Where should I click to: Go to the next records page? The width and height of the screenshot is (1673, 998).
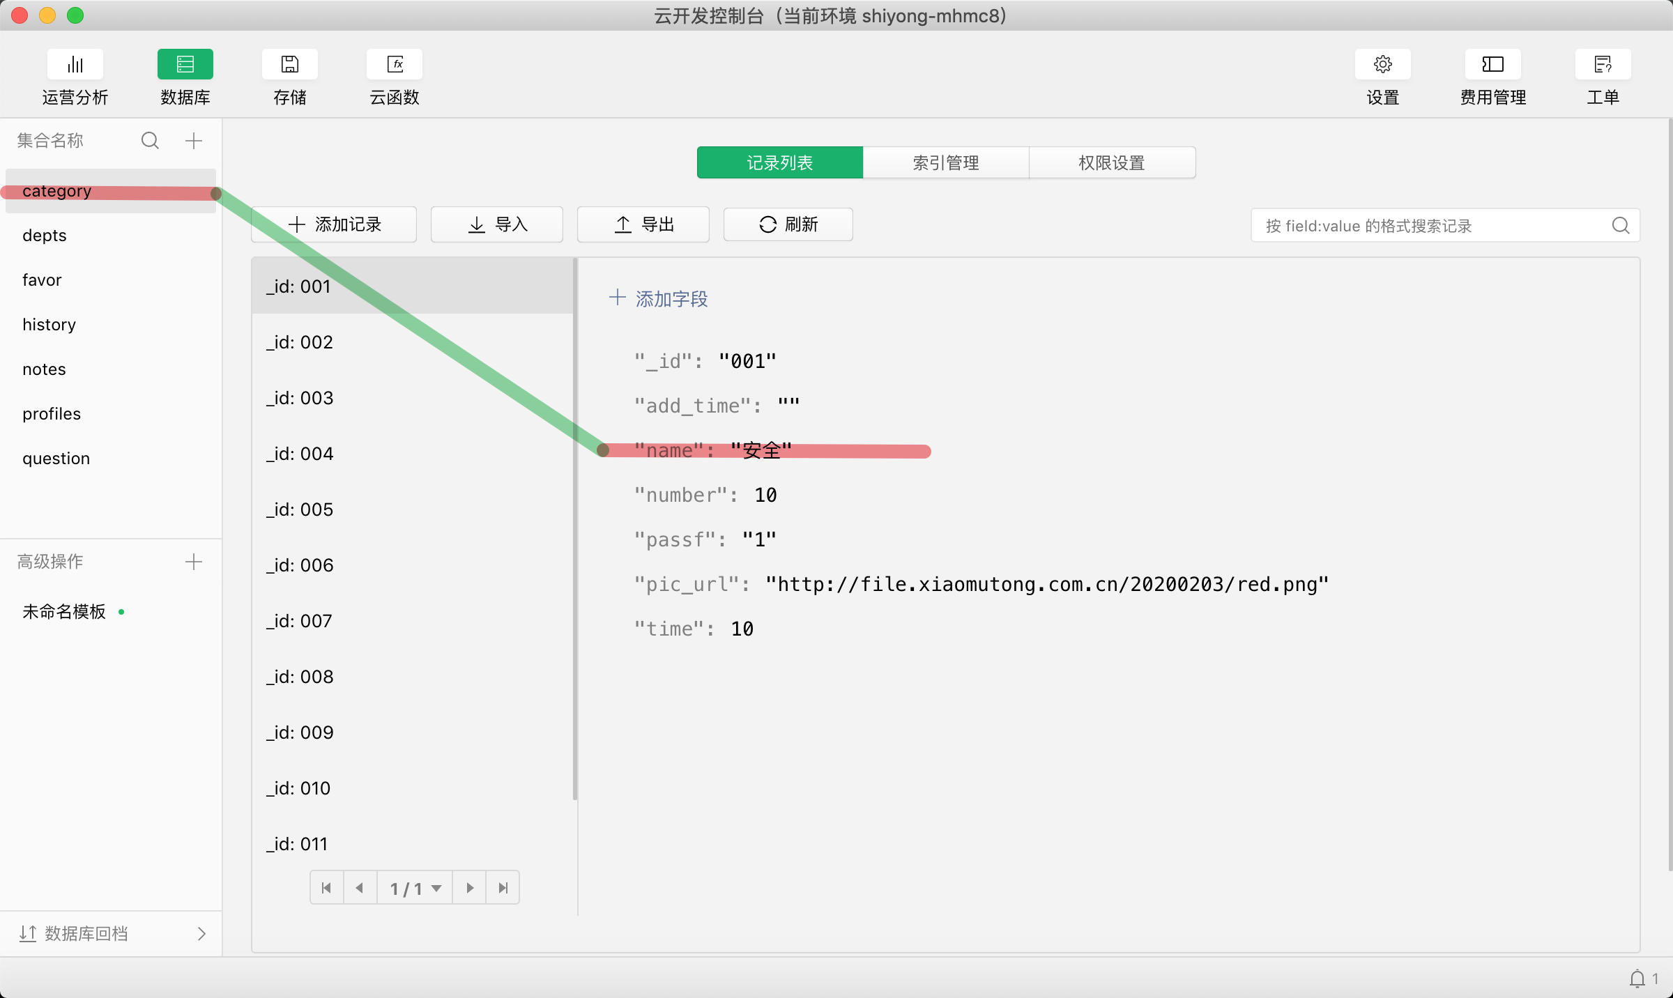click(470, 888)
